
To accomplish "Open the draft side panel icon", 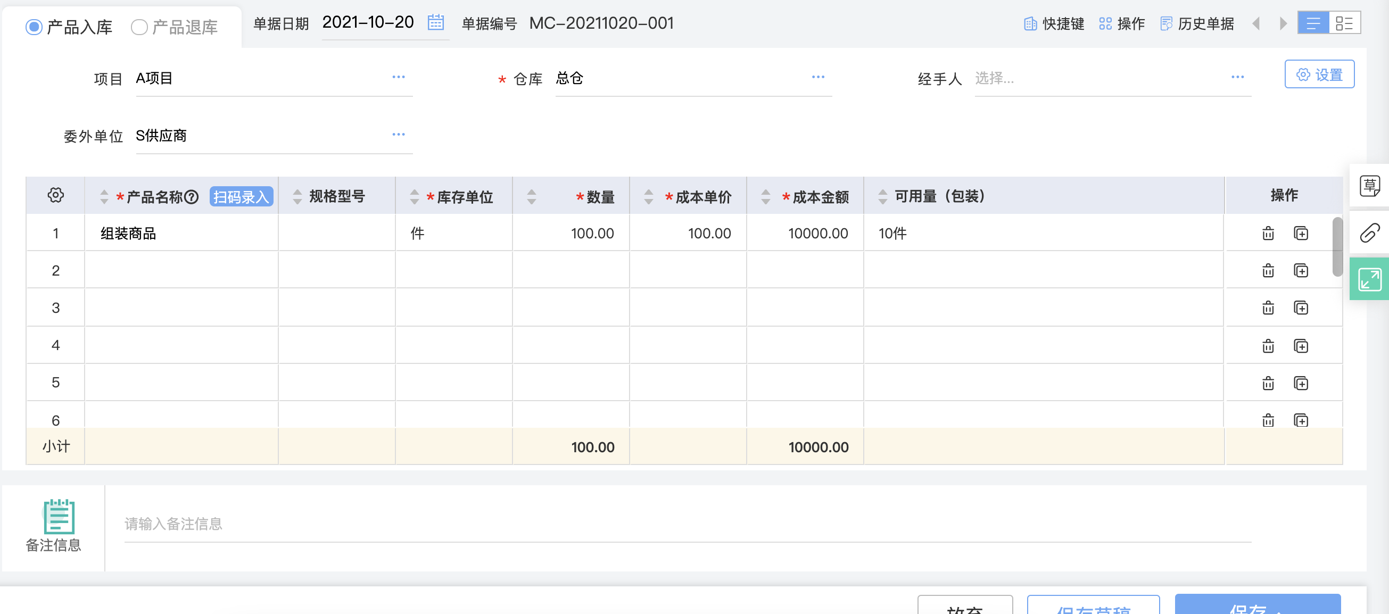I will coord(1369,186).
